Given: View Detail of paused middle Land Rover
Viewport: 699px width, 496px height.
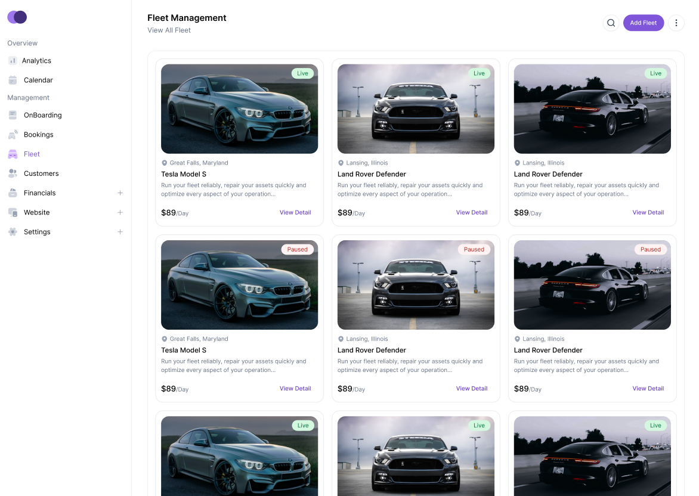Looking at the screenshot, I should pos(472,389).
